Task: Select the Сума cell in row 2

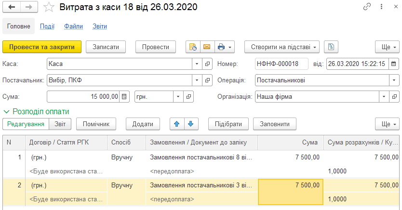Action: coord(291,192)
